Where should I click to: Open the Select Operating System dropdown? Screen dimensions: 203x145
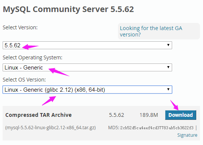coord(87,67)
